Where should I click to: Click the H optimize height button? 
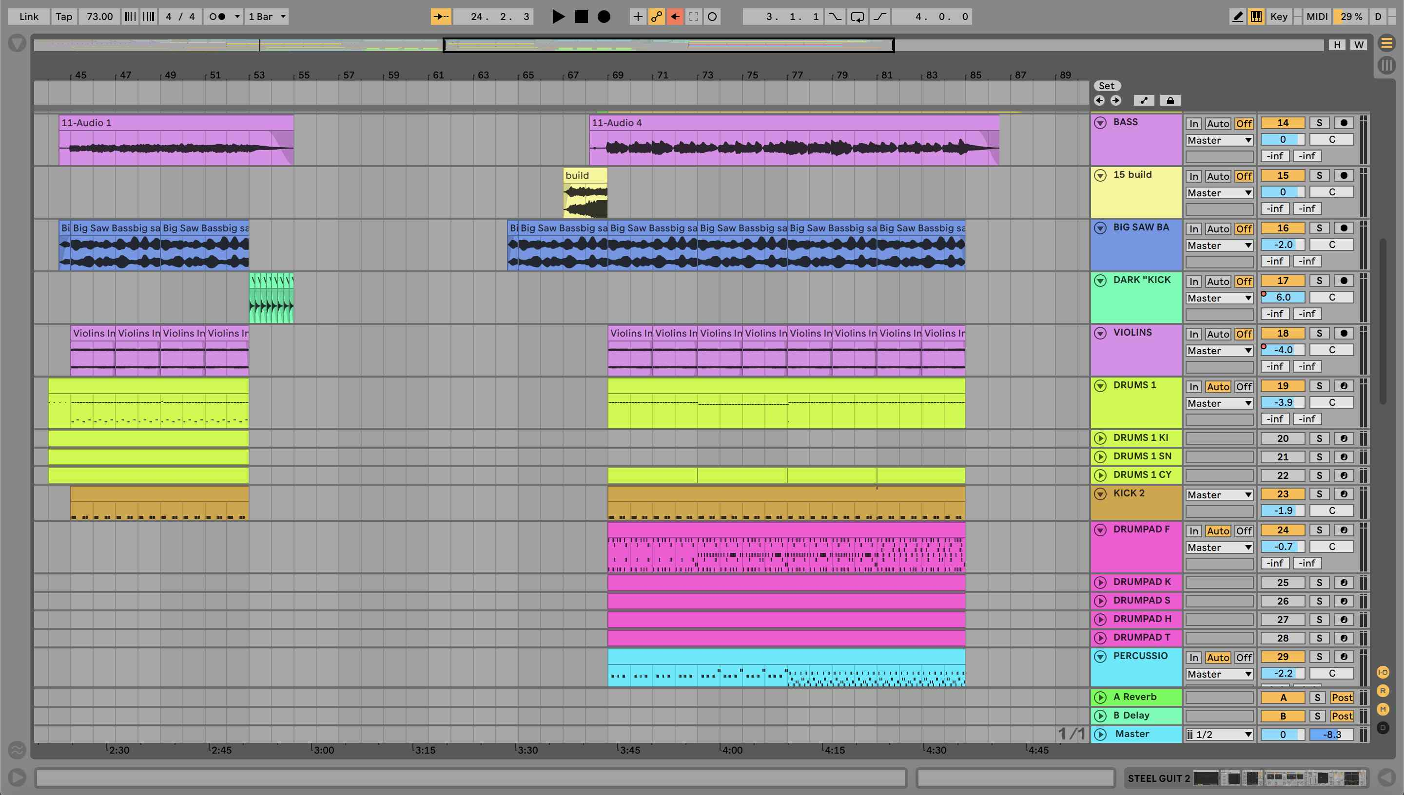click(x=1337, y=45)
